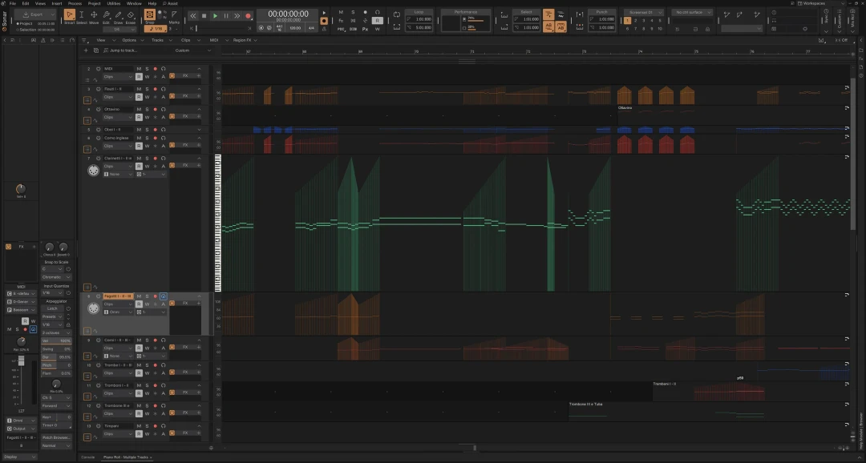Add a new track with plus icon

tap(86, 50)
